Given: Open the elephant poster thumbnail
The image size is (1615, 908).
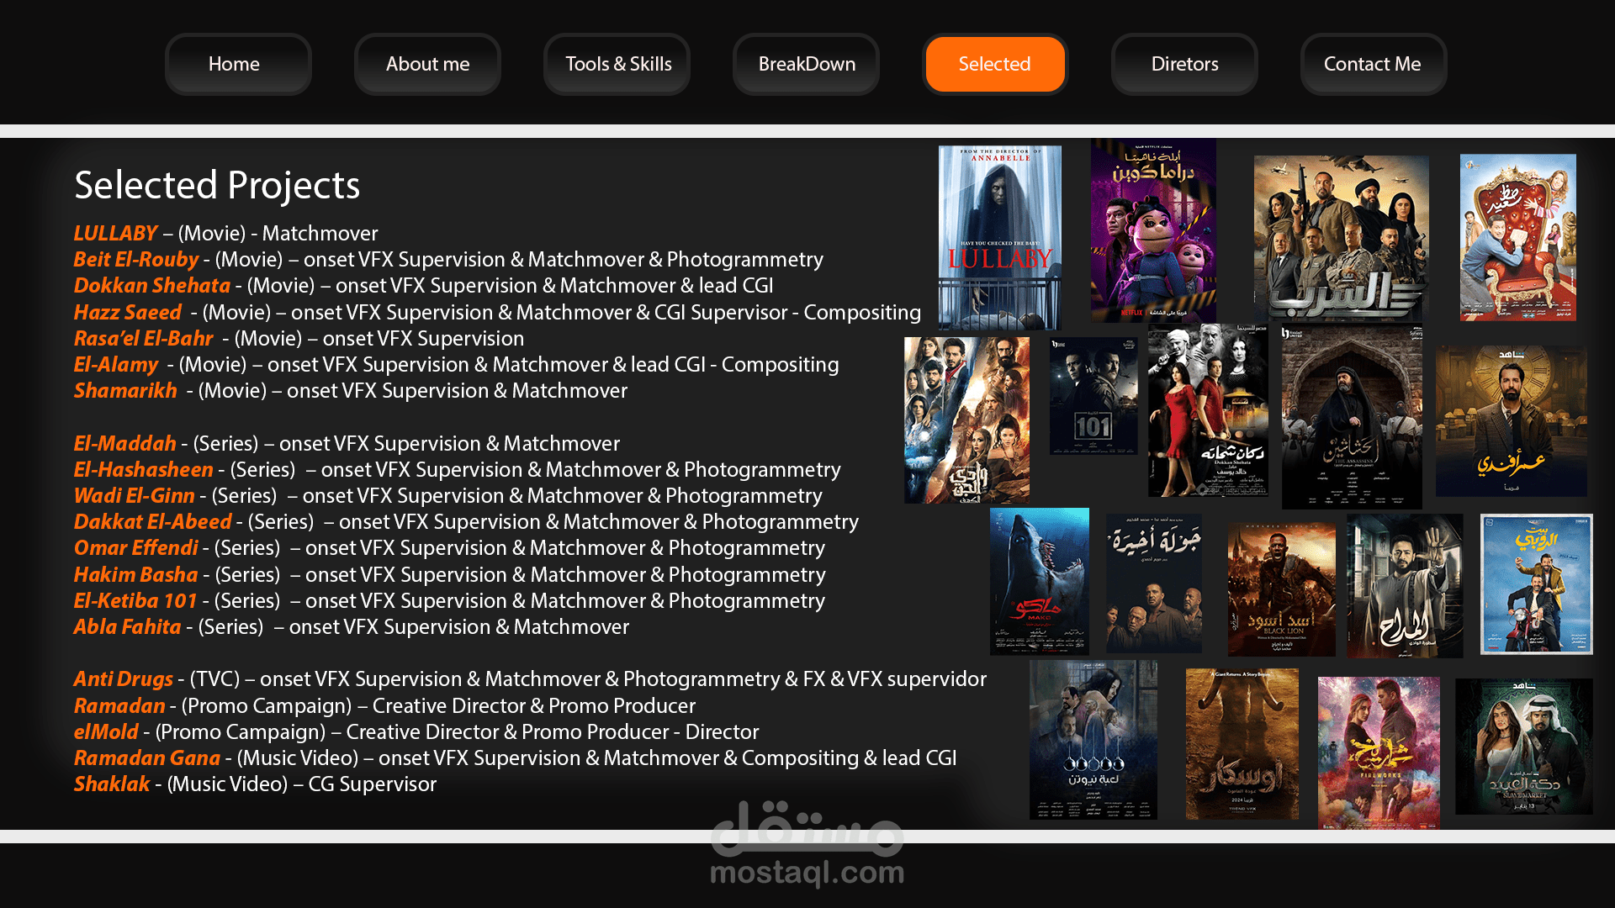Looking at the screenshot, I should [x=1242, y=743].
